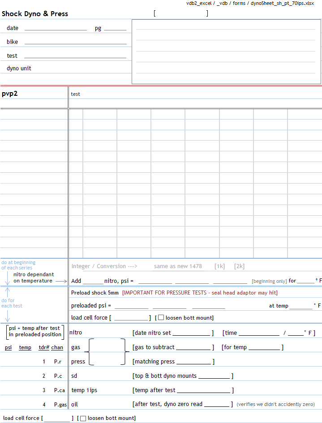Click the first preloaded psi blank
The width and height of the screenshot is (322, 423).
point(131,306)
